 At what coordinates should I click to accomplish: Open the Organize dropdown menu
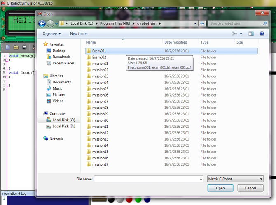click(51, 33)
